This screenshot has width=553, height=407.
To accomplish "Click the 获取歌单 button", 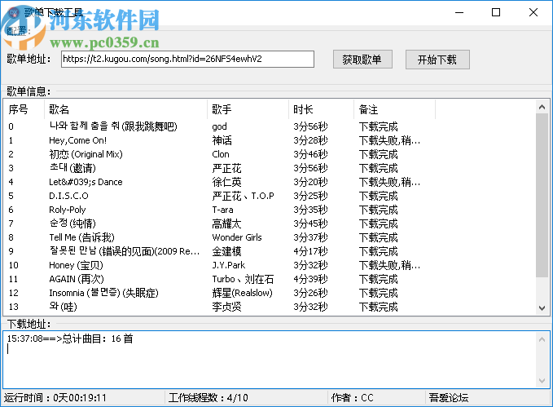I will click(x=362, y=60).
